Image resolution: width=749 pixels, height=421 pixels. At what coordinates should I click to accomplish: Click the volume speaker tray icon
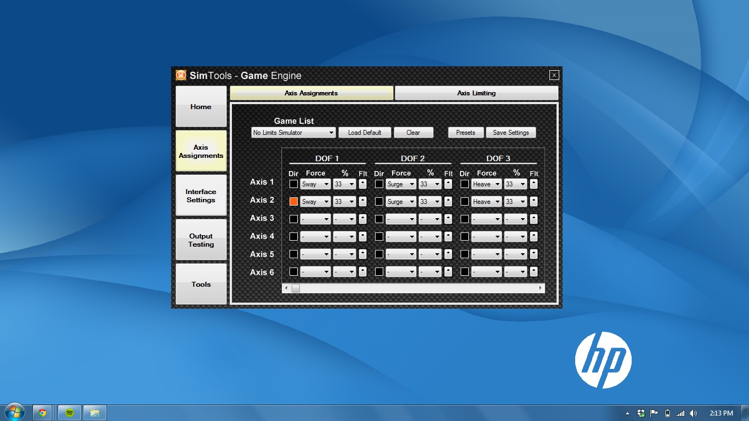point(694,413)
